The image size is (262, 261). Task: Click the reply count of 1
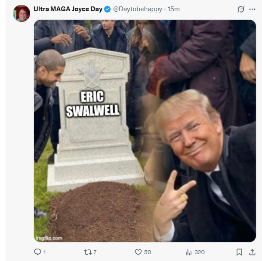point(44,252)
